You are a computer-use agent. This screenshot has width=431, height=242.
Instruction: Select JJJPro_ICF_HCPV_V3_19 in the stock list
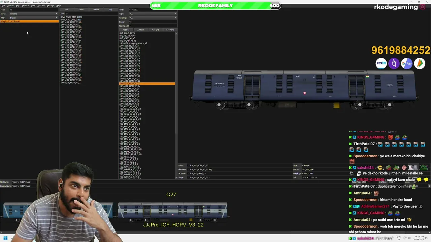coord(130,71)
